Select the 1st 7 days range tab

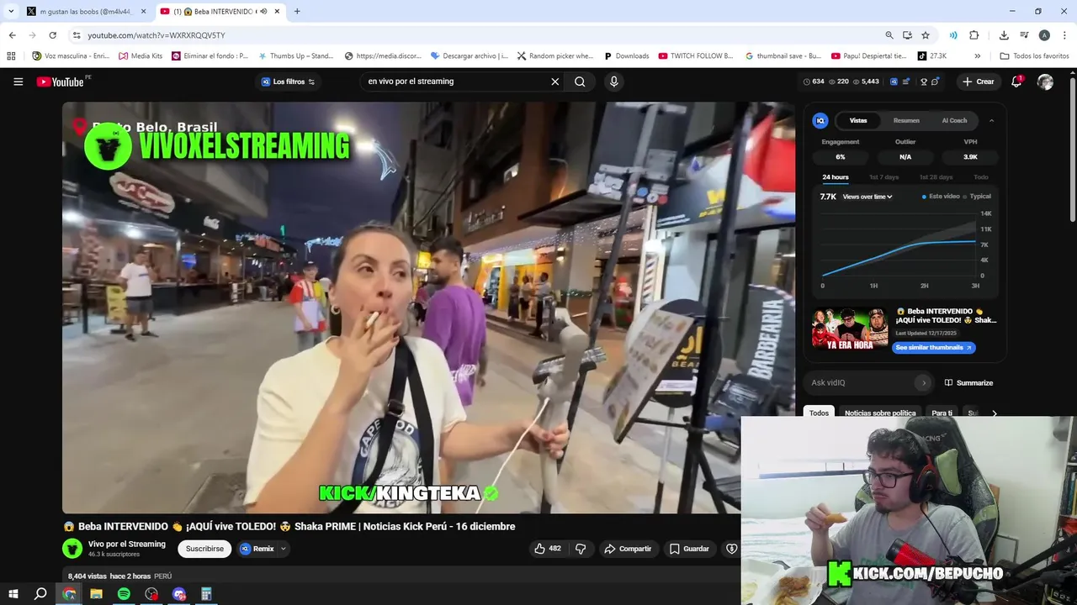(883, 177)
